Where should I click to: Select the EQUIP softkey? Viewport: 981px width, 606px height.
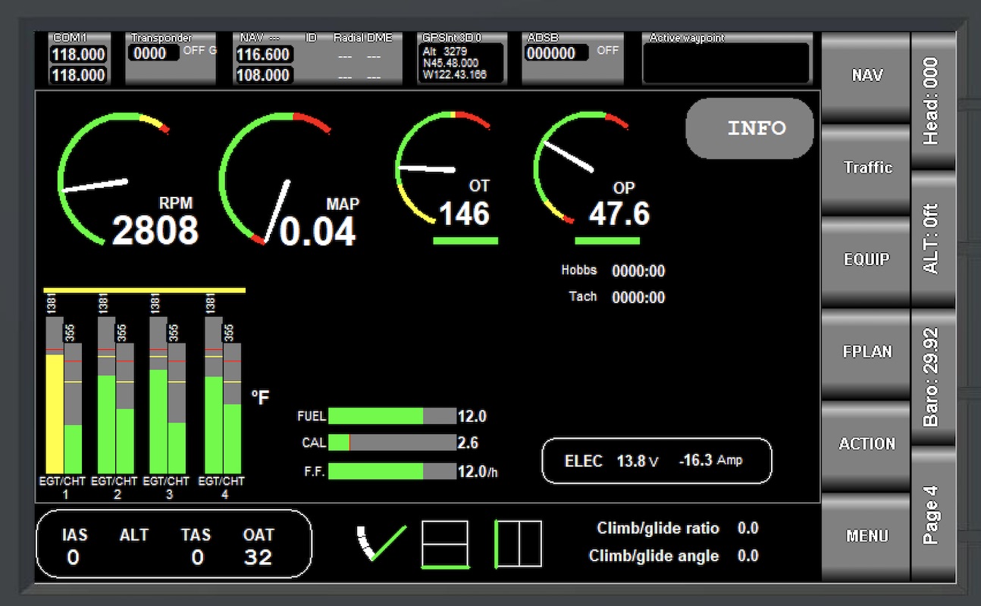pyautogui.click(x=867, y=260)
